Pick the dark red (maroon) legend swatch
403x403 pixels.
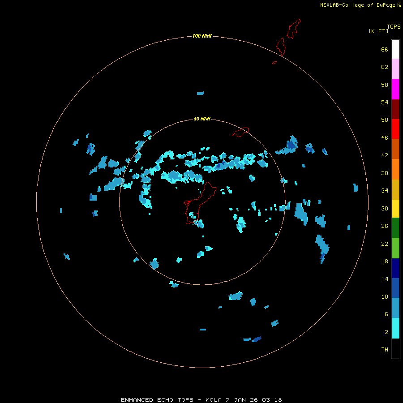pyautogui.click(x=395, y=109)
